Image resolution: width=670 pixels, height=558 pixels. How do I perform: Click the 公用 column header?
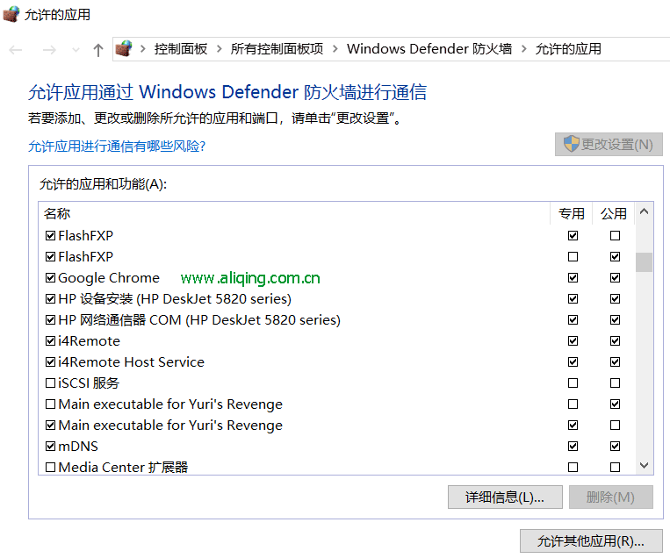pyautogui.click(x=614, y=213)
